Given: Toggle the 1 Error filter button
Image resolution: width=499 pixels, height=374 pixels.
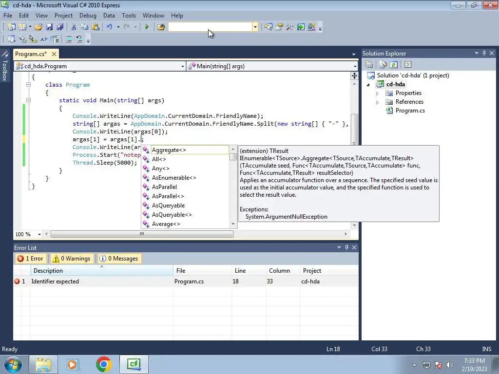Looking at the screenshot, I should tap(30, 259).
